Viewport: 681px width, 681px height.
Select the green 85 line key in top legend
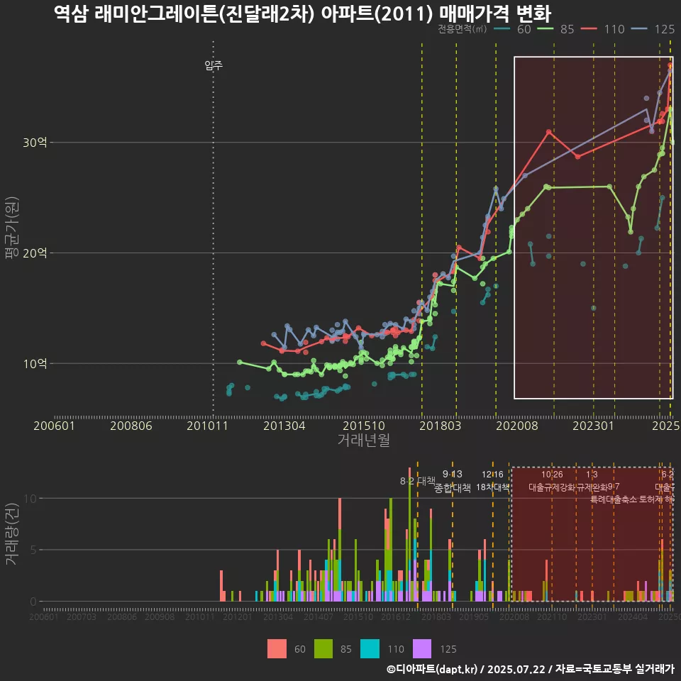[546, 29]
